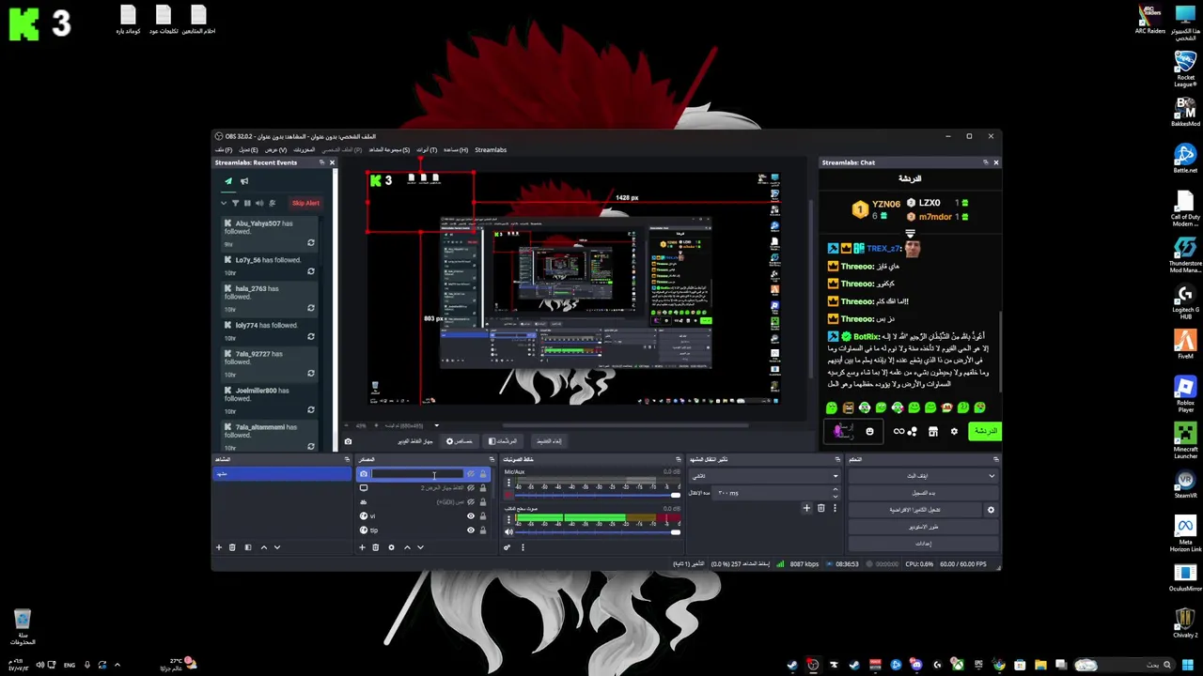Remove transition with trash icon

[x=820, y=508]
